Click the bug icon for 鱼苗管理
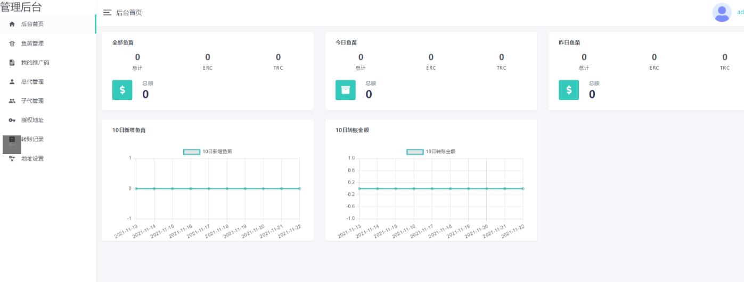744x282 pixels. (x=12, y=44)
